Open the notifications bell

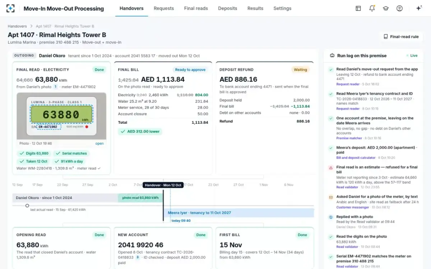372,8
